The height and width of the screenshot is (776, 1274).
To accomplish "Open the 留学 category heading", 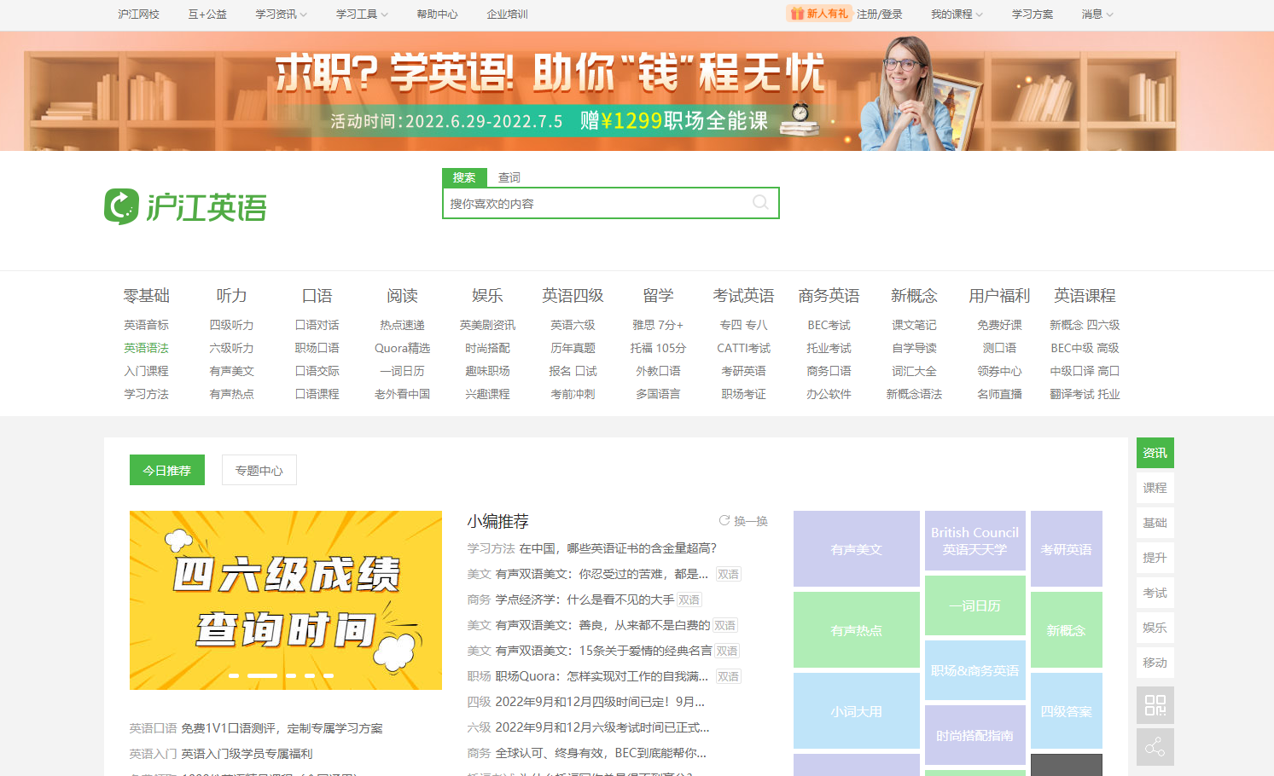I will pos(659,296).
